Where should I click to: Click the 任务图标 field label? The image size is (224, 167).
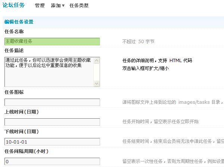tap(14, 92)
